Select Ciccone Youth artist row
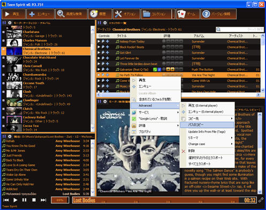Image resolution: width=266 pixels, height=210 pixels. pyautogui.click(x=46, y=85)
